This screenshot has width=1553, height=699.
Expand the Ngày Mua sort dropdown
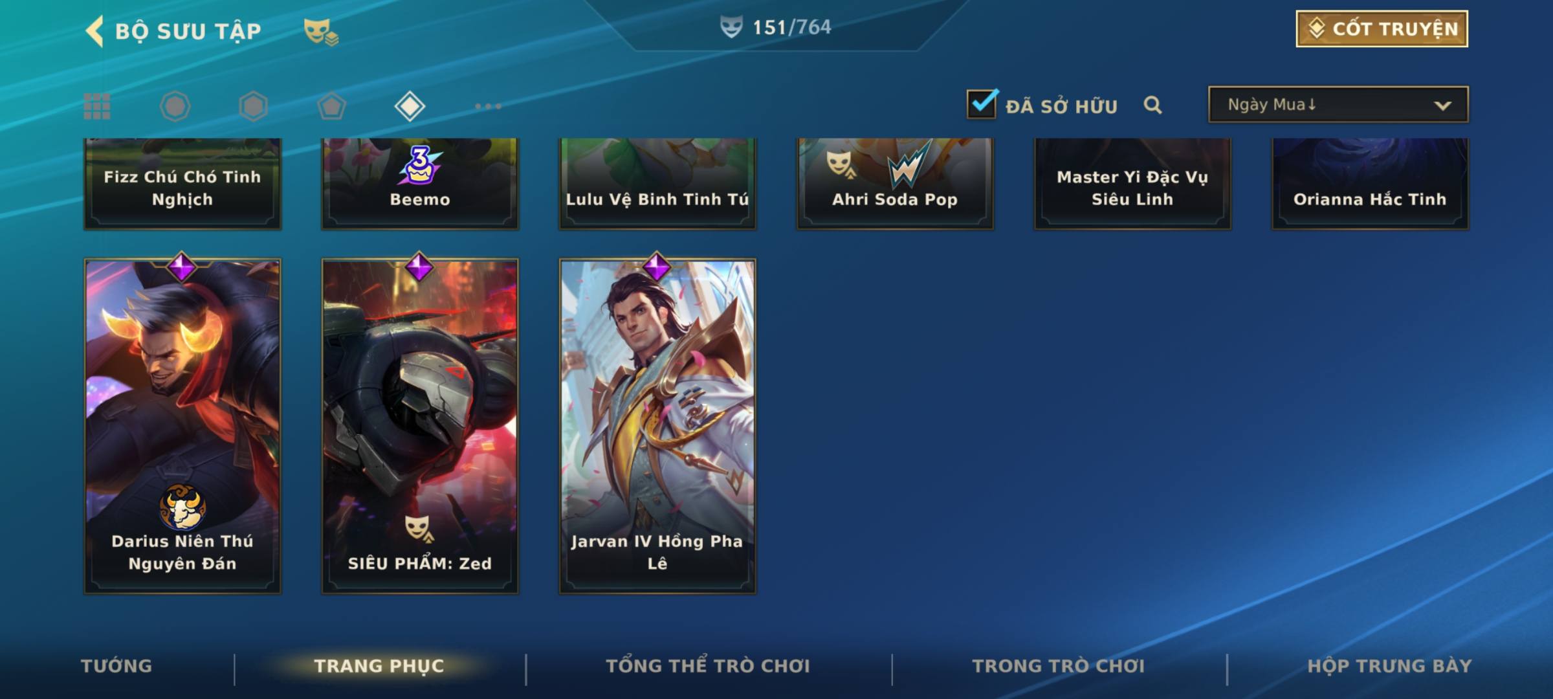coord(1338,104)
